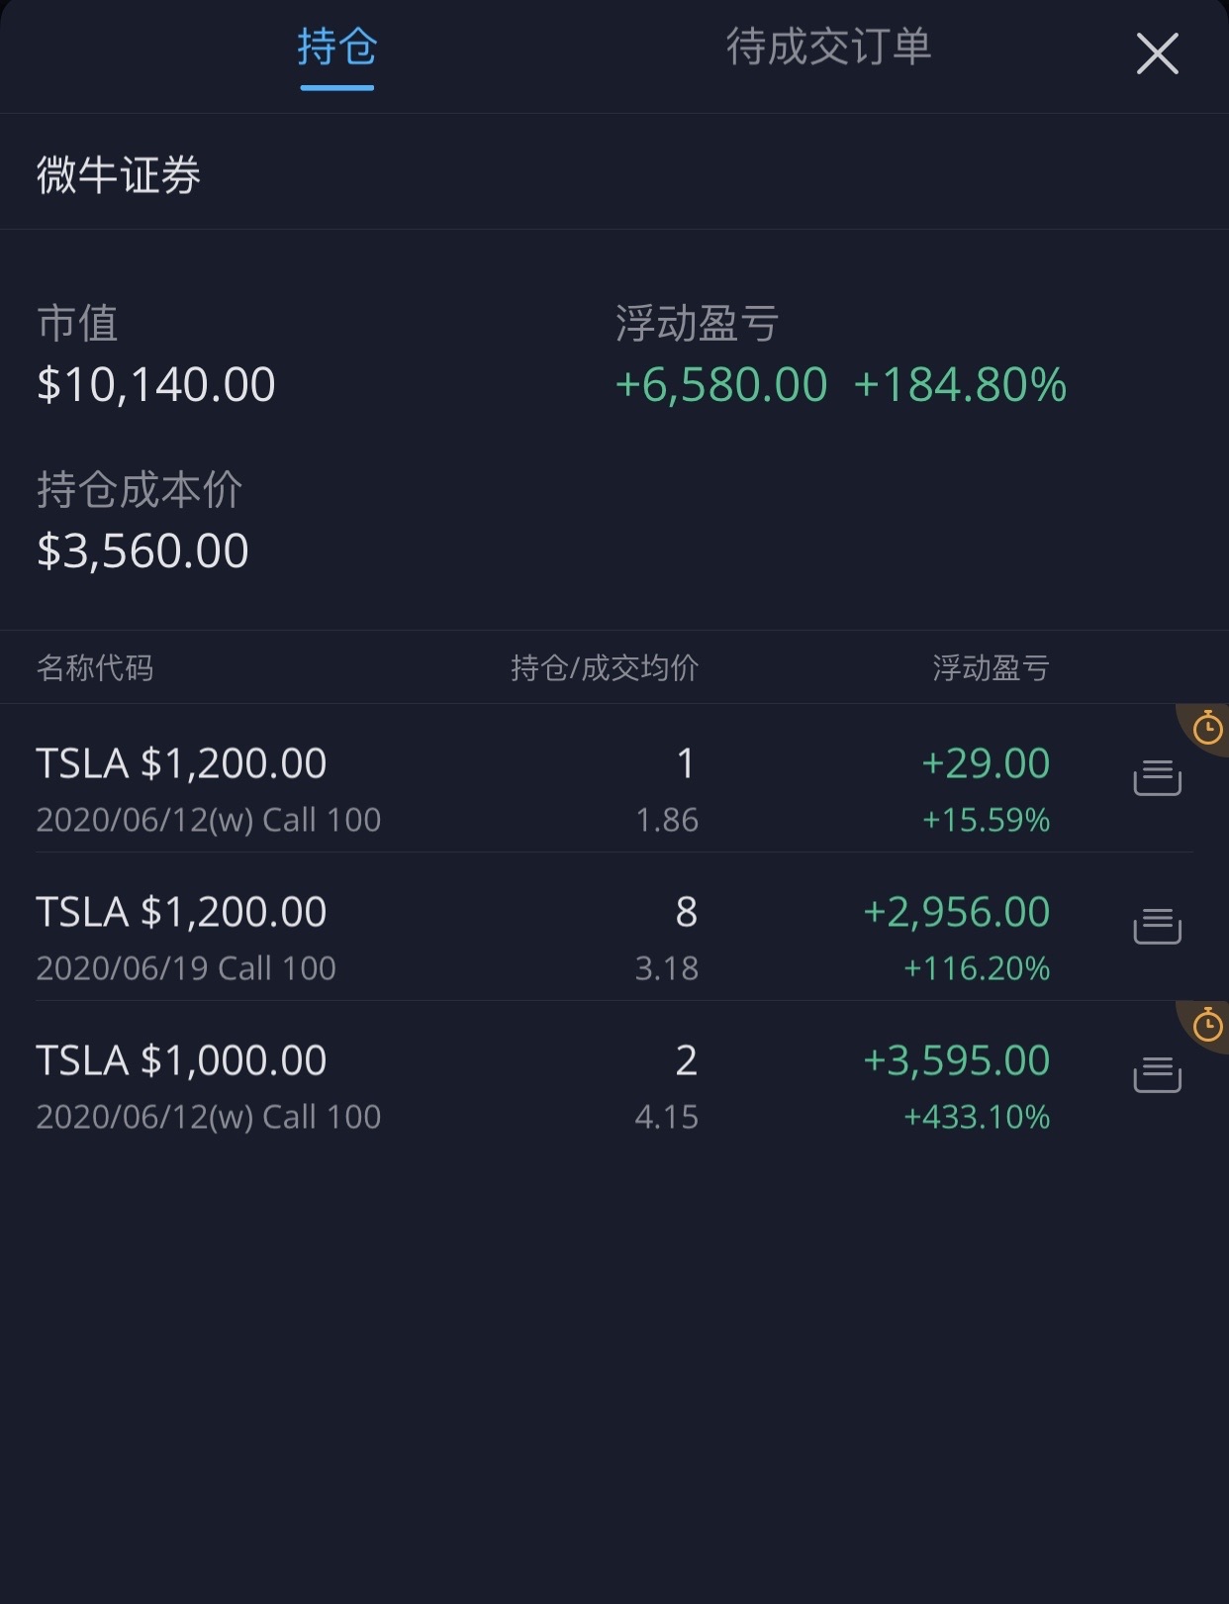Tap clock badge on first TSLA position
This screenshot has height=1604, width=1229.
[x=1206, y=729]
